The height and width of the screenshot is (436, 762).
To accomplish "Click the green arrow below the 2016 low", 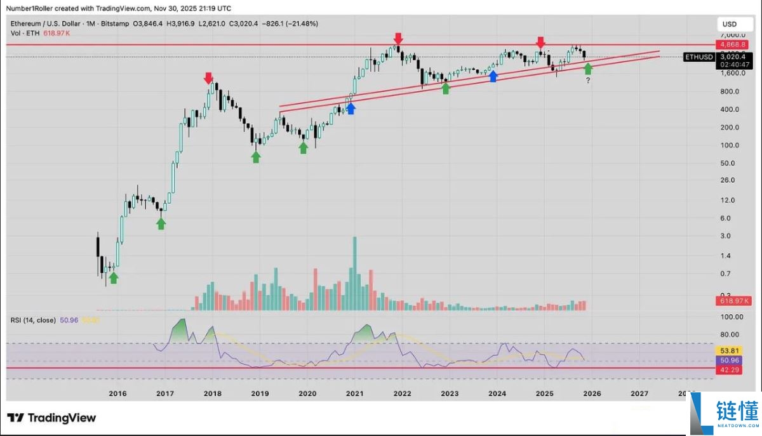I will point(113,277).
